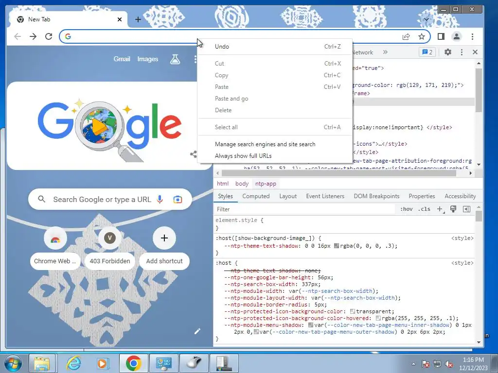Screen dimensions: 498x373
Task: Open the Event Listeners tab
Action: (325, 196)
